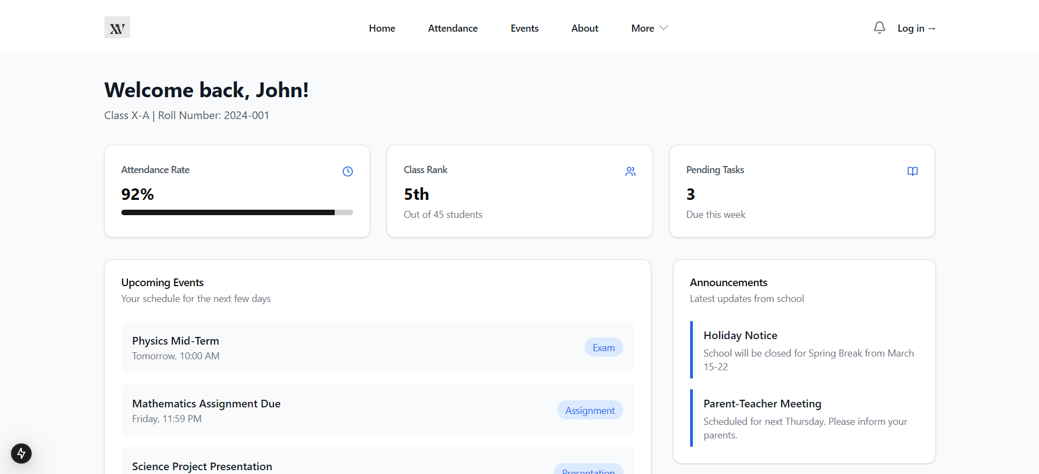The width and height of the screenshot is (1039, 474).
Task: Open the About page link
Action: click(x=585, y=28)
